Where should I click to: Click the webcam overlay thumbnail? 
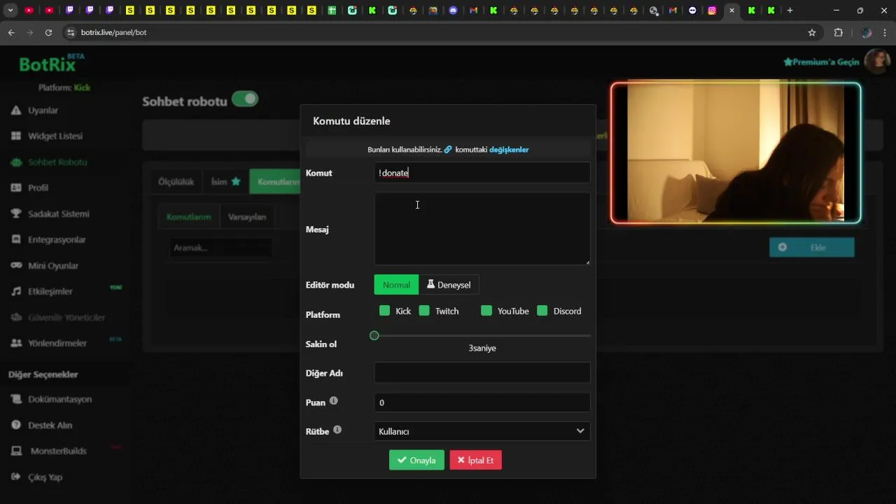point(736,153)
